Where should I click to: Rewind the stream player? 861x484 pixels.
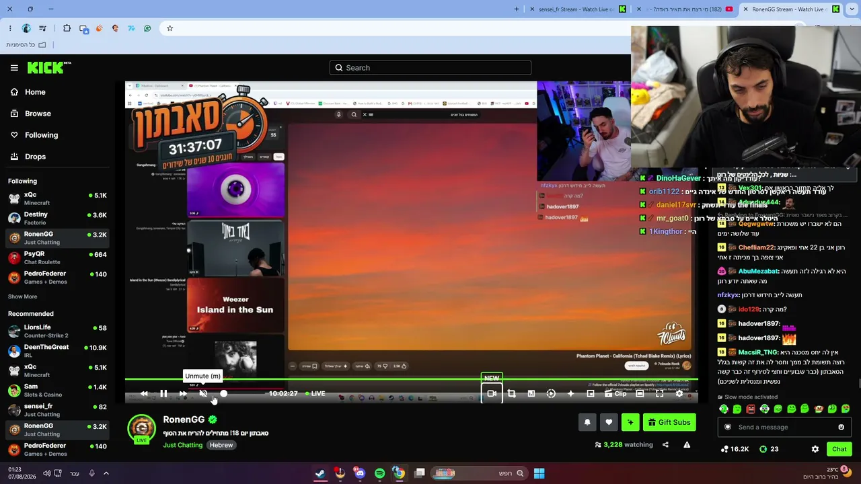(x=144, y=394)
